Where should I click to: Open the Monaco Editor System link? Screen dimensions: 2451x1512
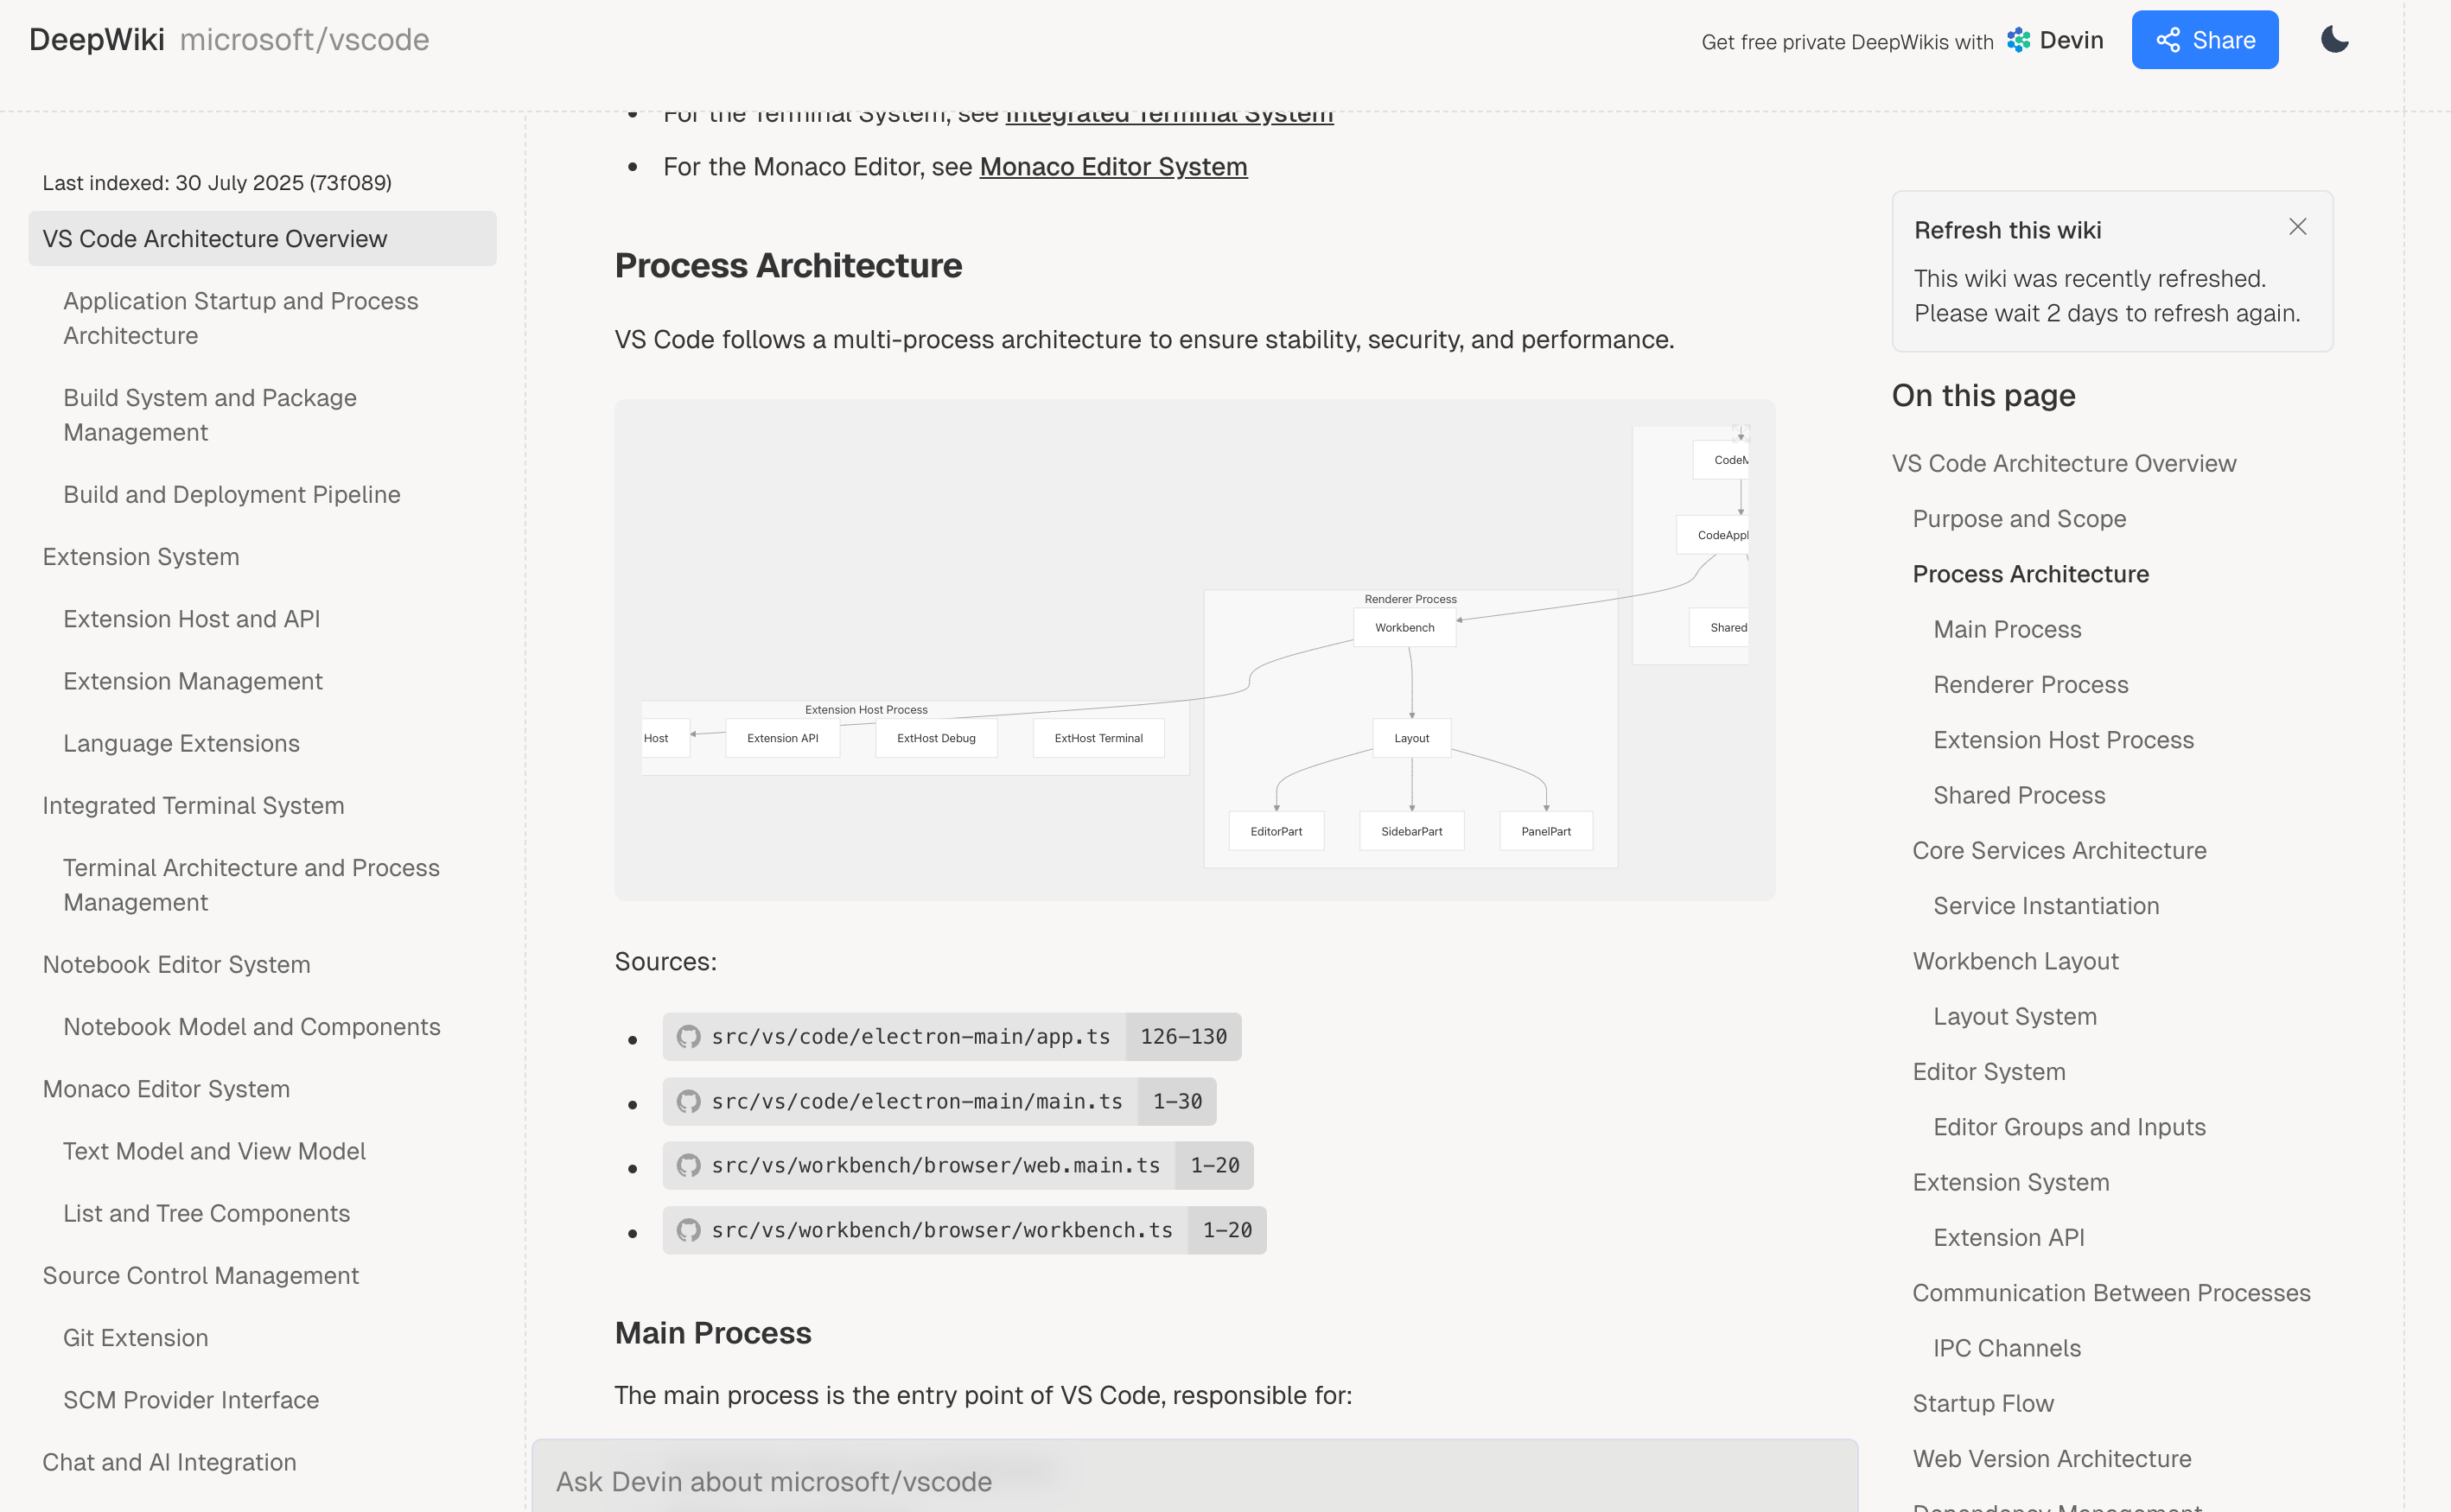point(1112,167)
